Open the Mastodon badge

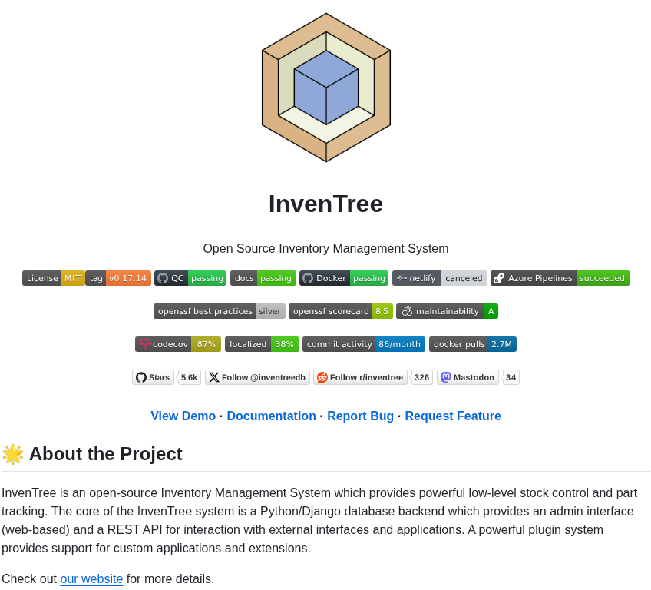(468, 377)
